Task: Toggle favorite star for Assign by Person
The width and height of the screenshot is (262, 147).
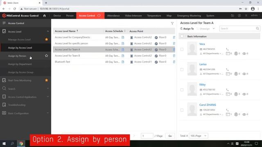Action: [46, 56]
